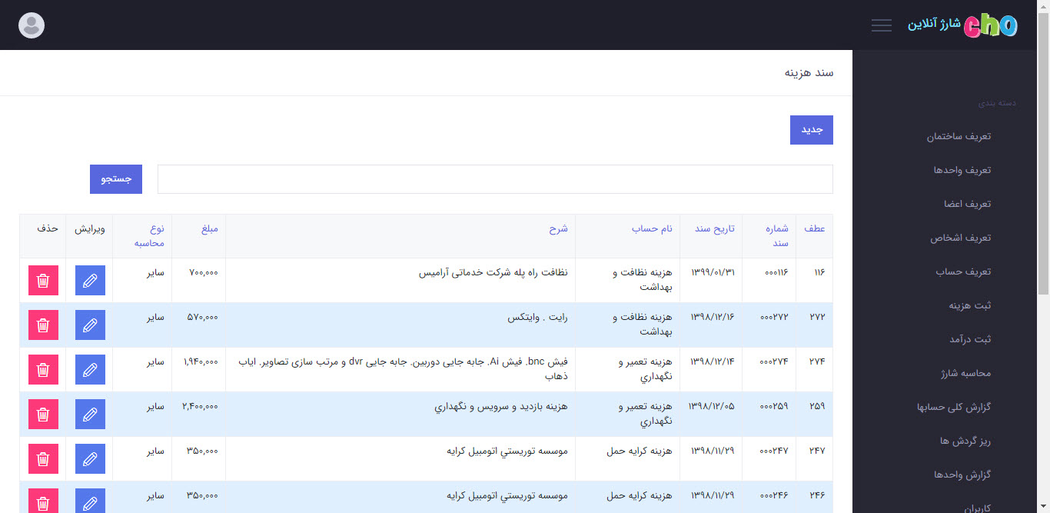
Task: Select amount cell ۵۷۰,۰۰۰
Action: tap(203, 317)
